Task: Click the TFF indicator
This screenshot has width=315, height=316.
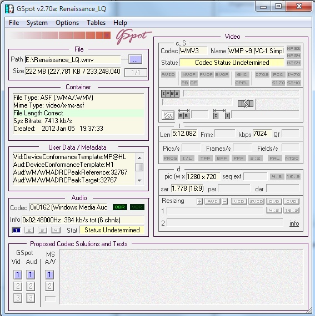Action: click(206, 158)
